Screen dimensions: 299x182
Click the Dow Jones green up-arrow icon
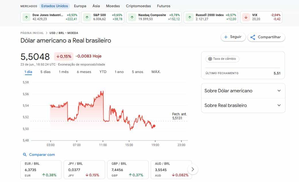click(26, 17)
